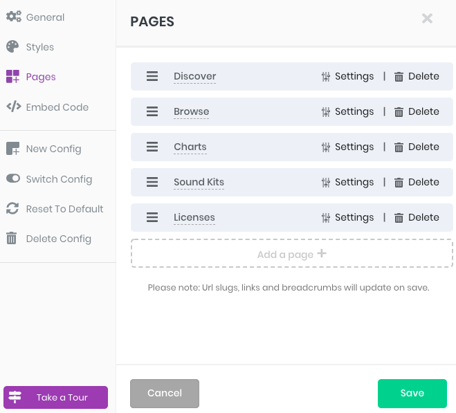Click the Switch Config toggle icon
Image resolution: width=456 pixels, height=413 pixels.
[x=13, y=178]
